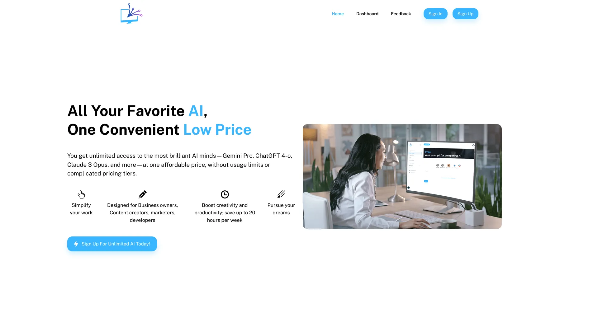The image size is (598, 336).
Task: Click the pen pursue dreams icon
Action: [x=281, y=194]
